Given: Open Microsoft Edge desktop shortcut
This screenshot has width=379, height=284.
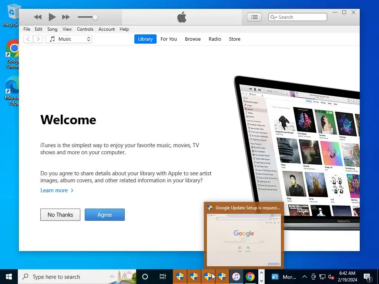Looking at the screenshot, I should click(x=12, y=91).
